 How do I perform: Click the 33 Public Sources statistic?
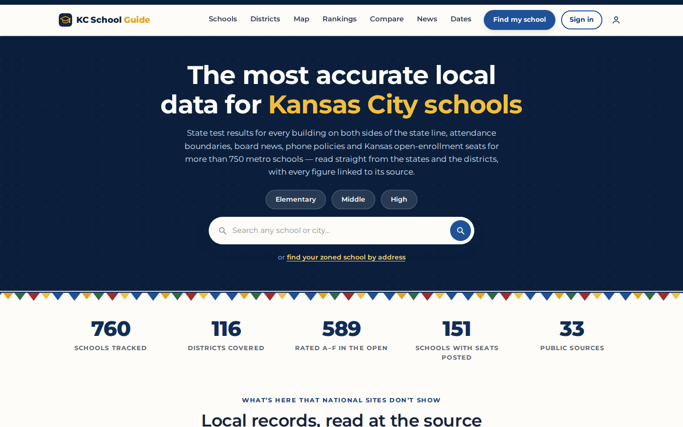pyautogui.click(x=572, y=335)
